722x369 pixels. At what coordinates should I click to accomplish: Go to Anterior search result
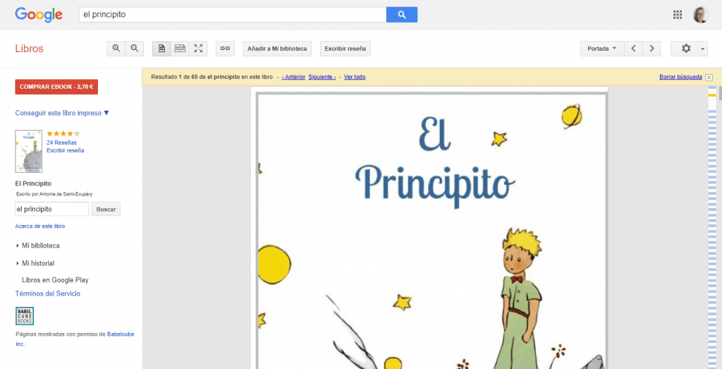pos(293,77)
